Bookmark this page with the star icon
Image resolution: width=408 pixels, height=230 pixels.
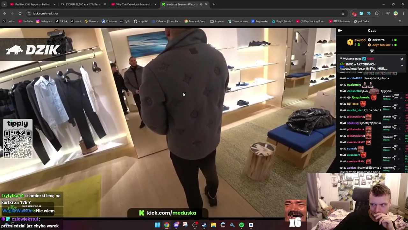pyautogui.click(x=343, y=13)
